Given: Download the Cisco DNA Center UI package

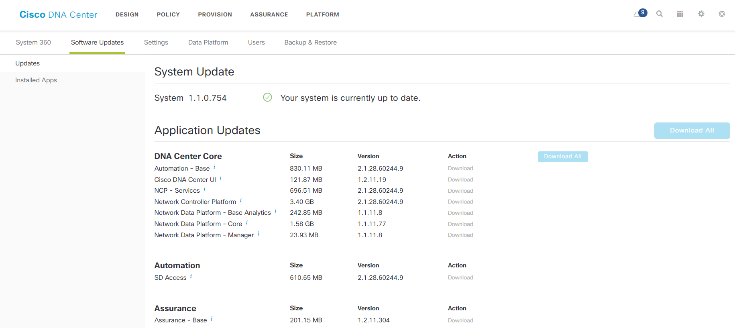Looking at the screenshot, I should pyautogui.click(x=460, y=180).
